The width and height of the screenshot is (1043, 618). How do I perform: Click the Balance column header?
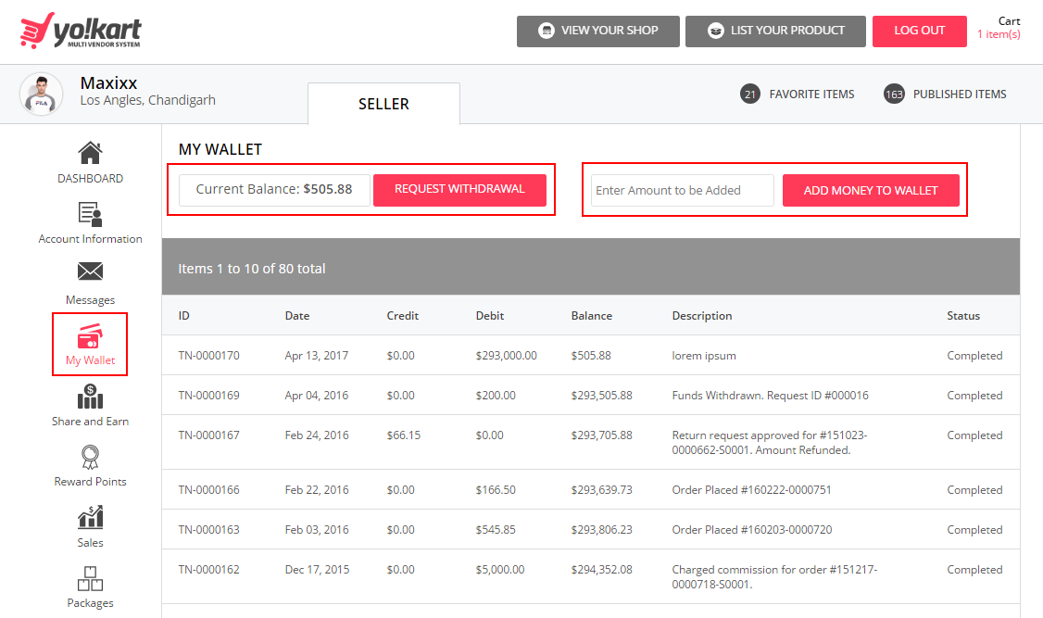[x=591, y=316]
